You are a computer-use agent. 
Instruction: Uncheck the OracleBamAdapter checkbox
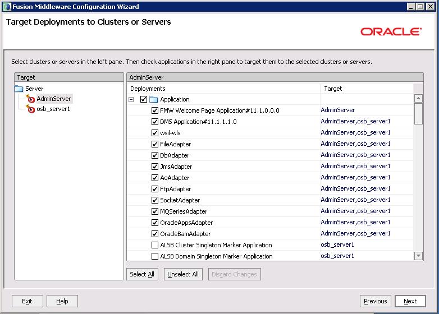(x=155, y=234)
